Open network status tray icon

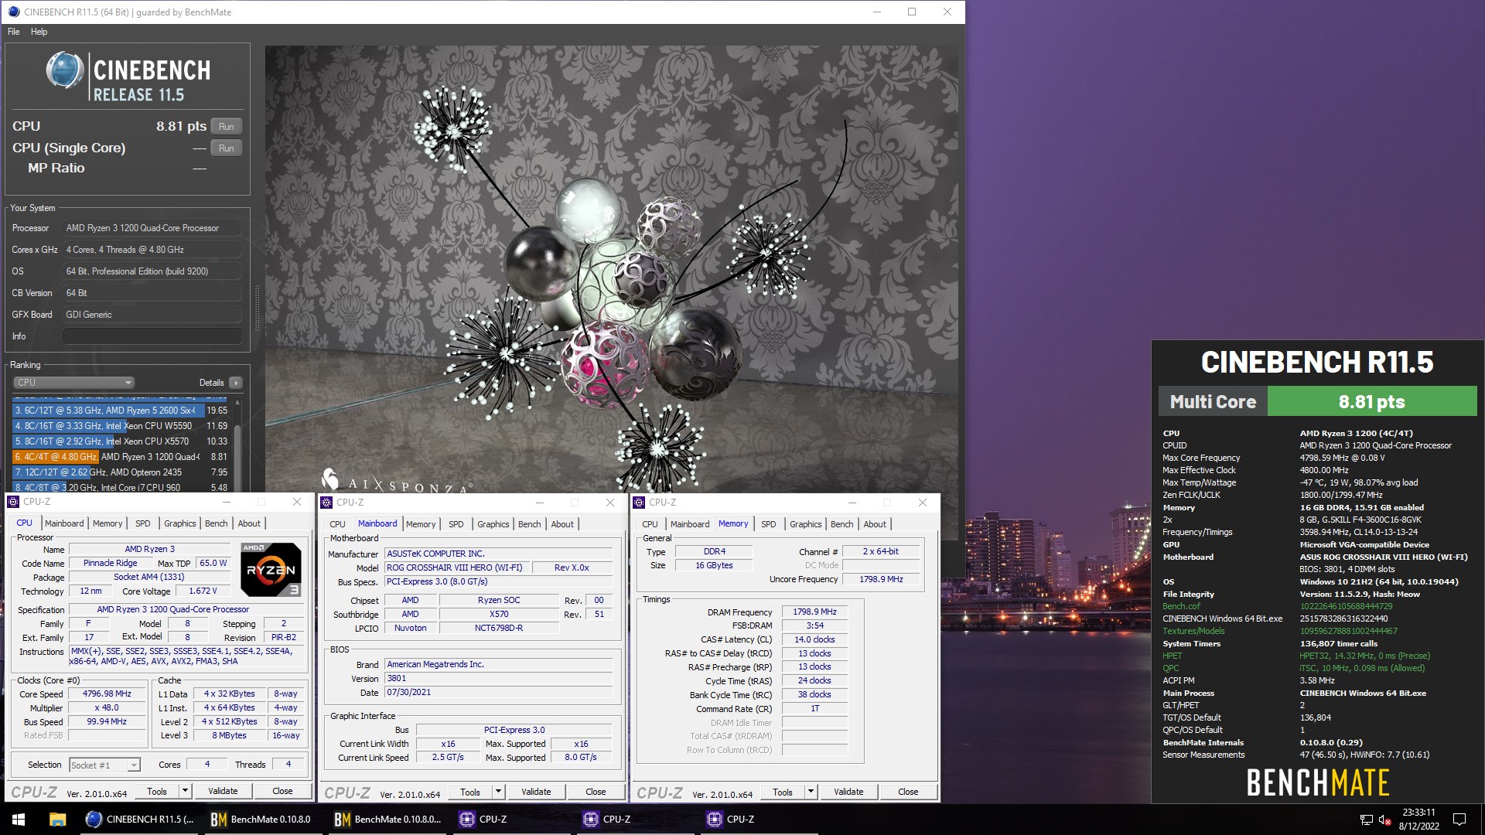[1366, 820]
